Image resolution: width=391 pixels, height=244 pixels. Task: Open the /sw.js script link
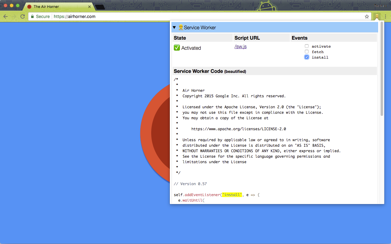pos(240,47)
